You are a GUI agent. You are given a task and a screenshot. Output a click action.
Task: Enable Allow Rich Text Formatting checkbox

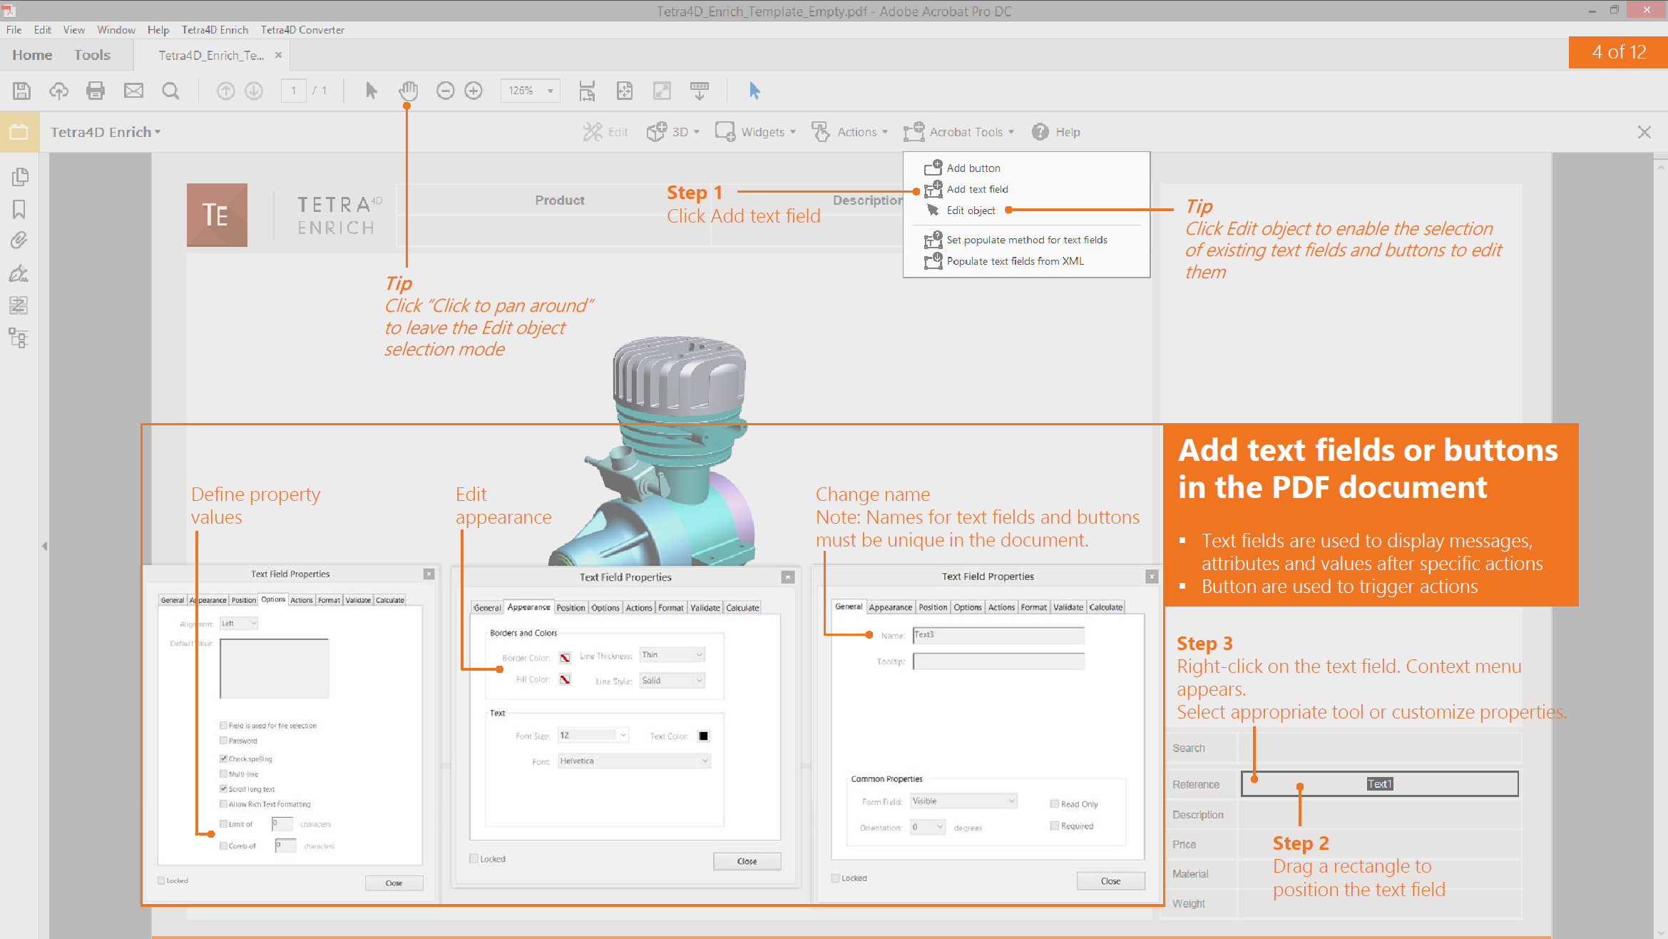click(223, 803)
